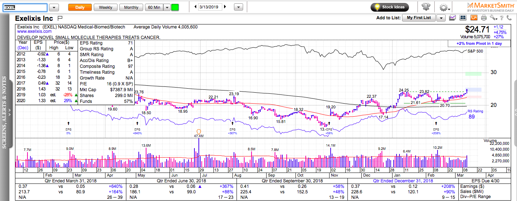Open the wrench tools menu
The width and height of the screenshot is (517, 201).
(493, 18)
